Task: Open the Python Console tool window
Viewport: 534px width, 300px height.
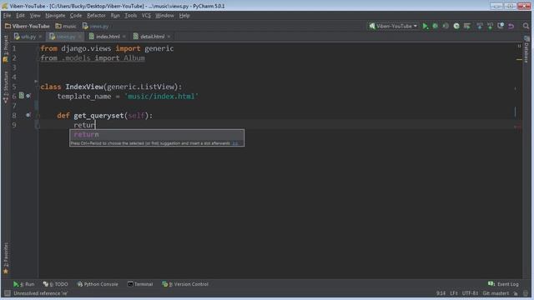Action: [98, 284]
